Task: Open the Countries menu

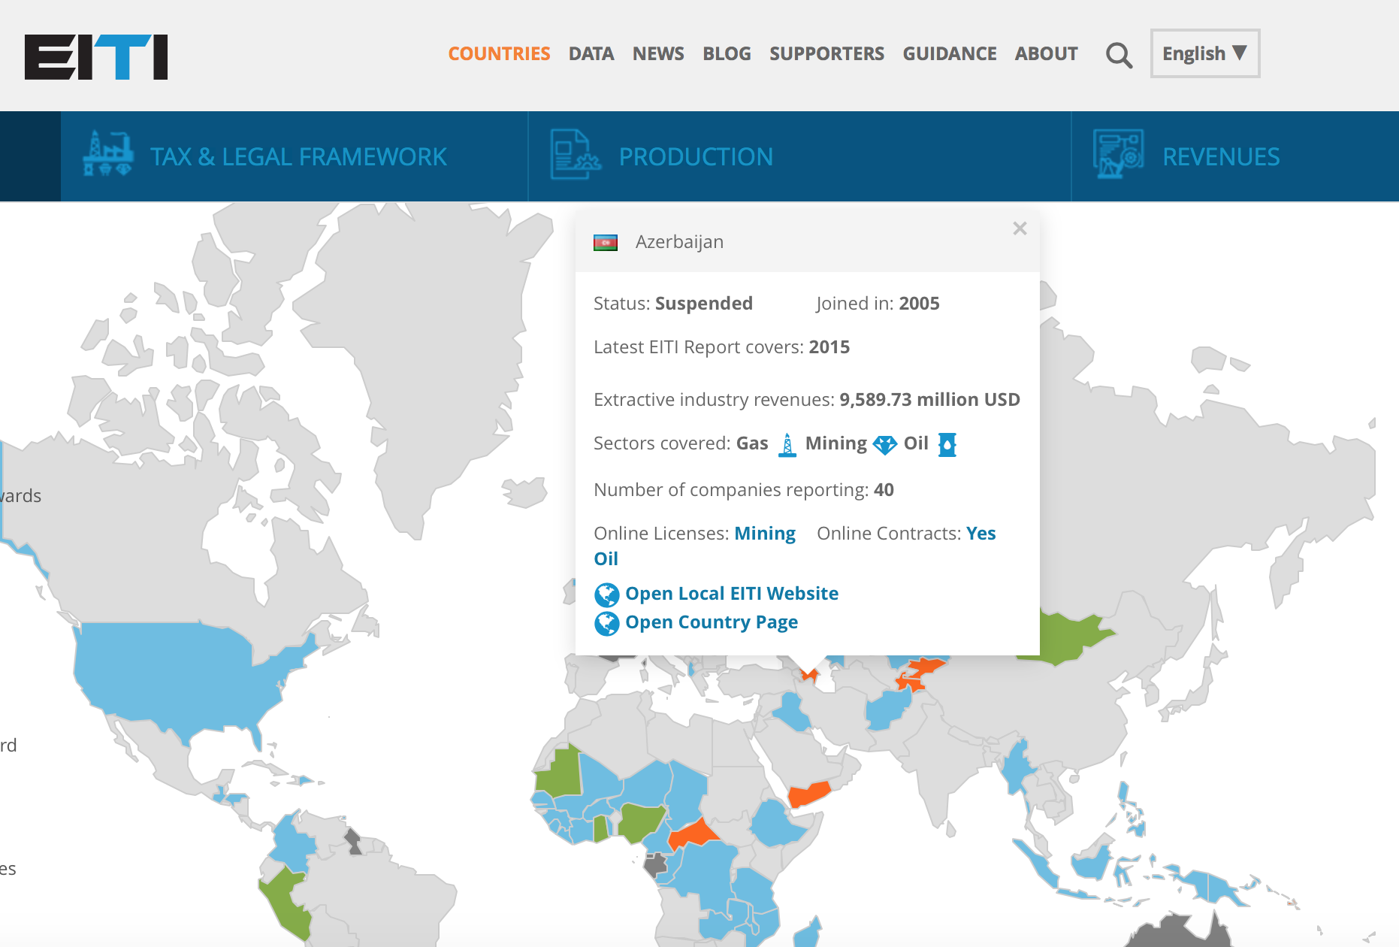Action: 499,53
